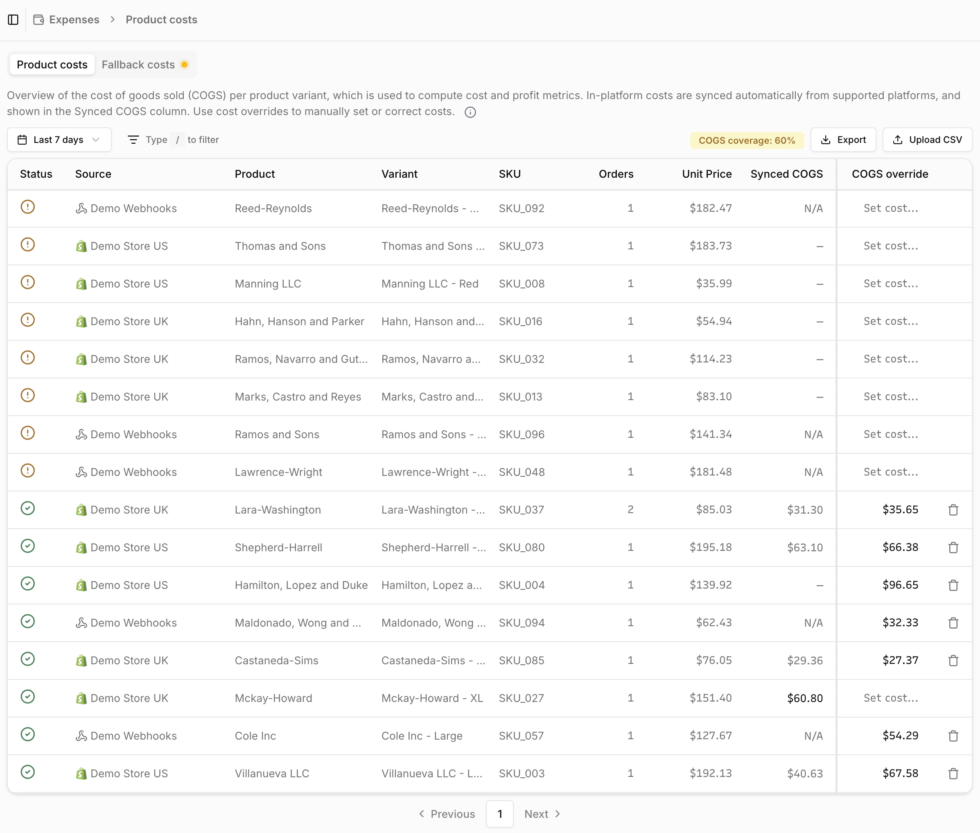Open Expenses breadcrumb link

coord(74,20)
